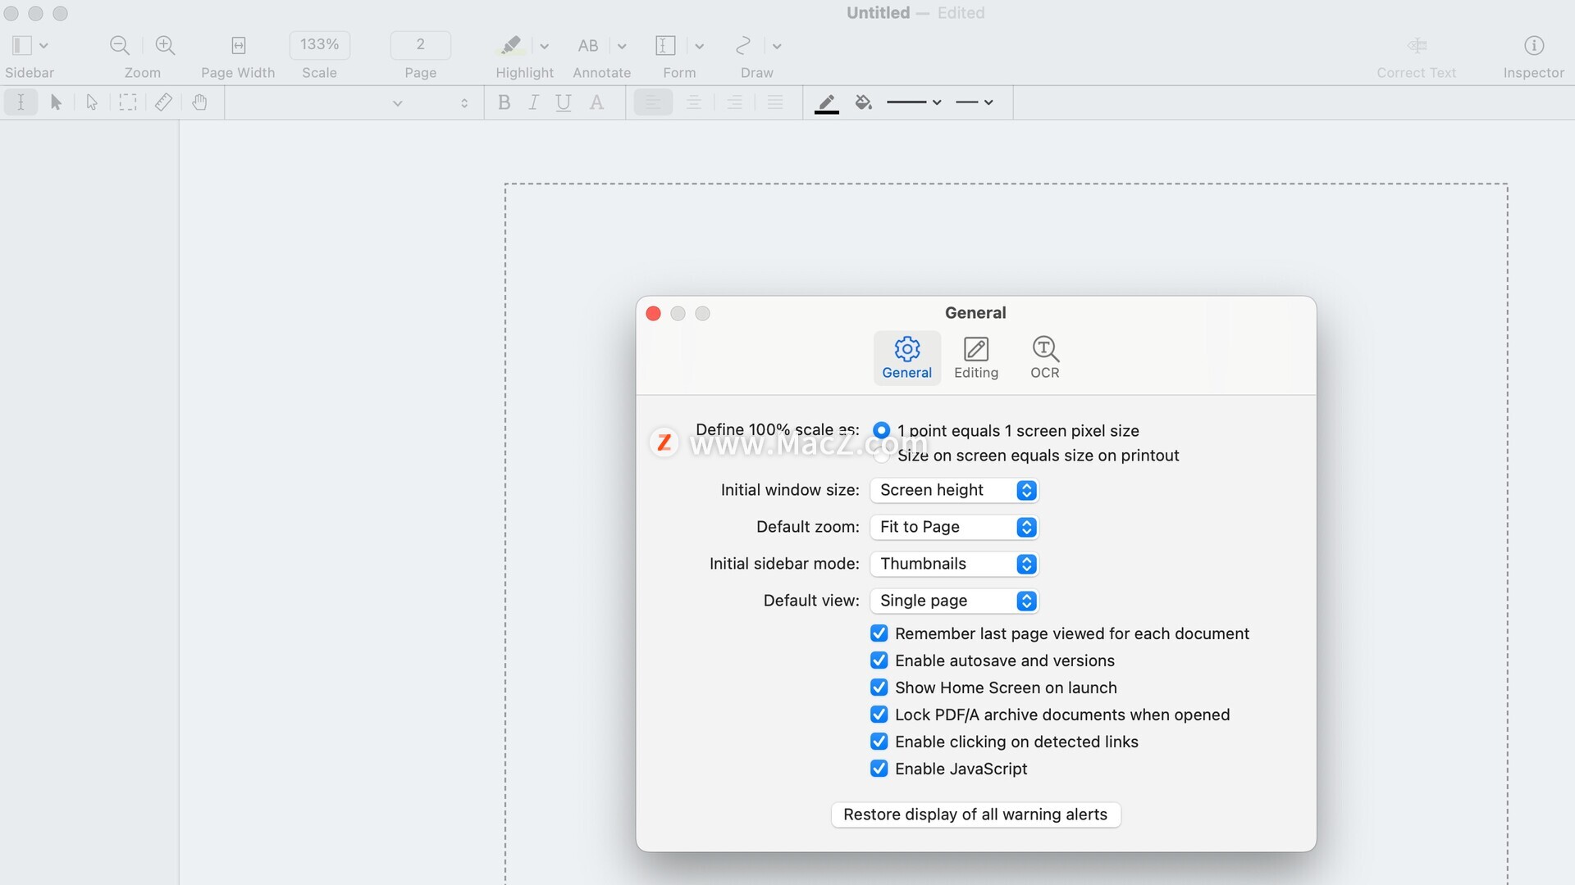Toggle underline formatting
The image size is (1575, 885).
(563, 102)
